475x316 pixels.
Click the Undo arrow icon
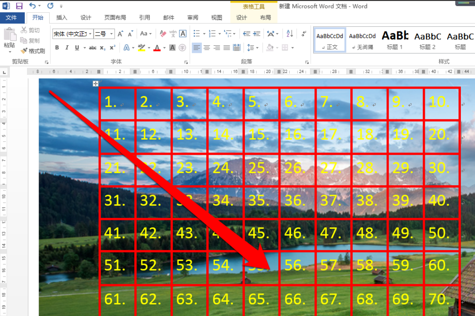(x=32, y=6)
